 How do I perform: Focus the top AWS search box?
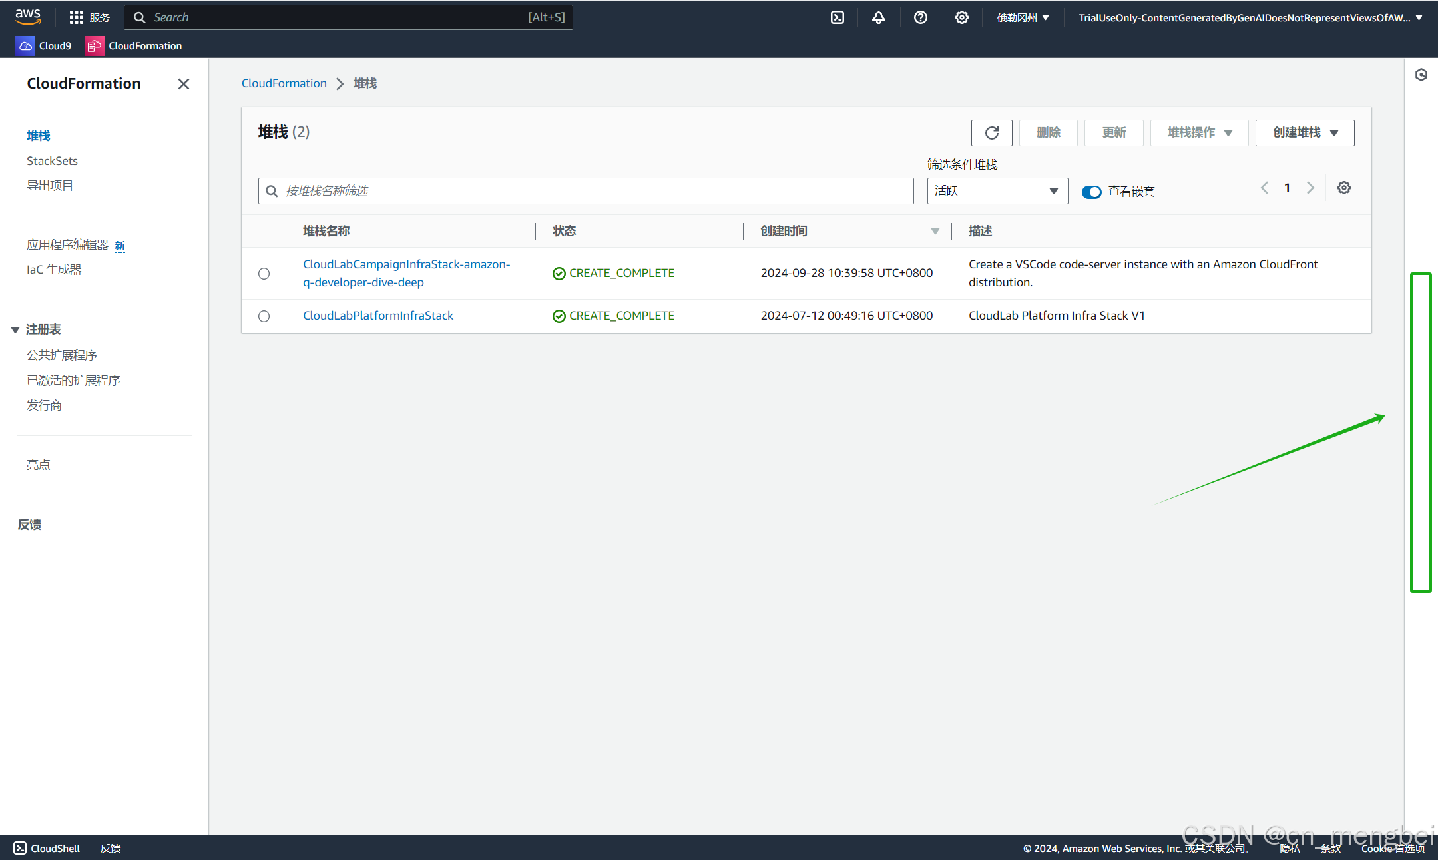tap(348, 17)
